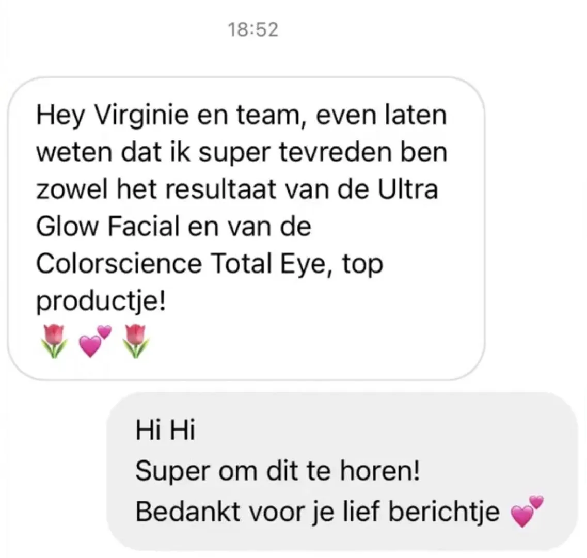The image size is (587, 558).
Task: Click the "Hi Hi" line in reply
Action: [x=165, y=431]
